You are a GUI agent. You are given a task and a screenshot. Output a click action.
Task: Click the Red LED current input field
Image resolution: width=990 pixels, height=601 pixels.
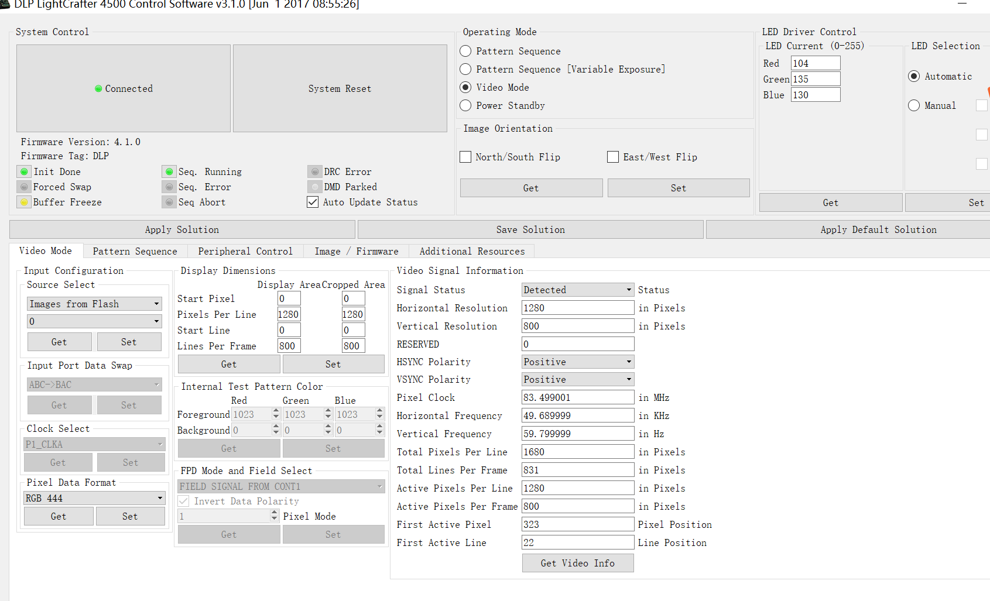[815, 63]
